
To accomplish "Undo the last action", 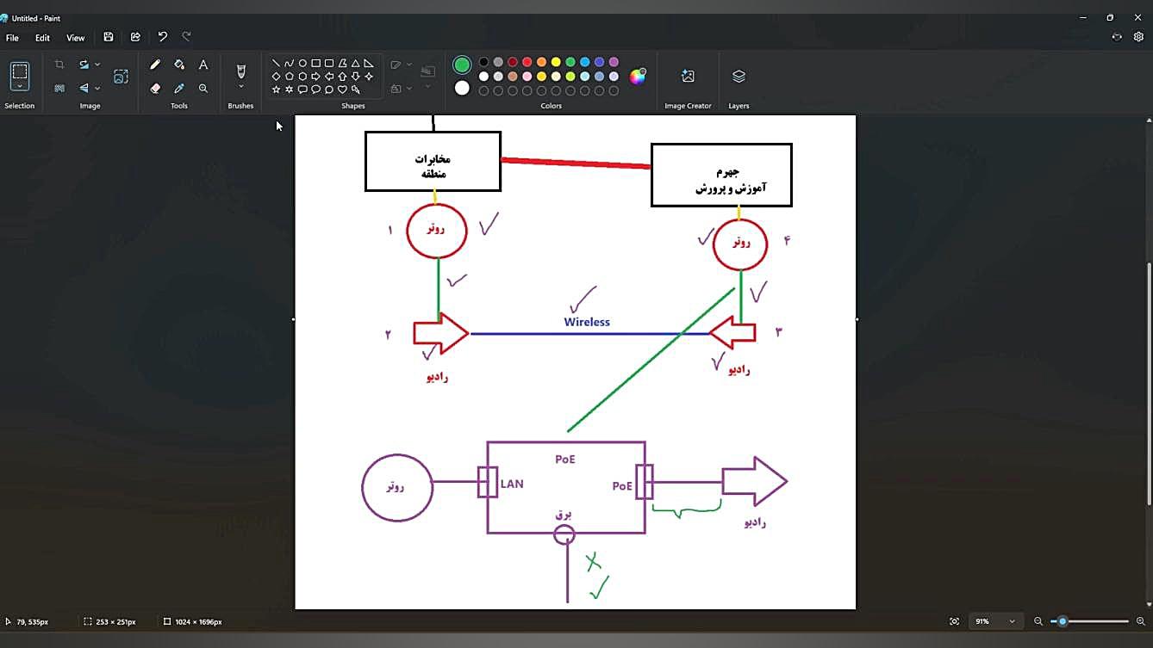I will 162,37.
